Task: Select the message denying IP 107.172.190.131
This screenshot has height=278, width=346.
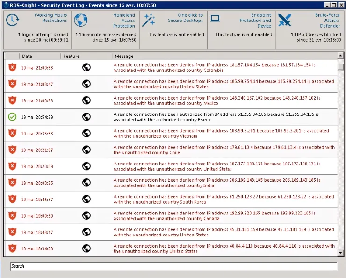Action: [216, 166]
